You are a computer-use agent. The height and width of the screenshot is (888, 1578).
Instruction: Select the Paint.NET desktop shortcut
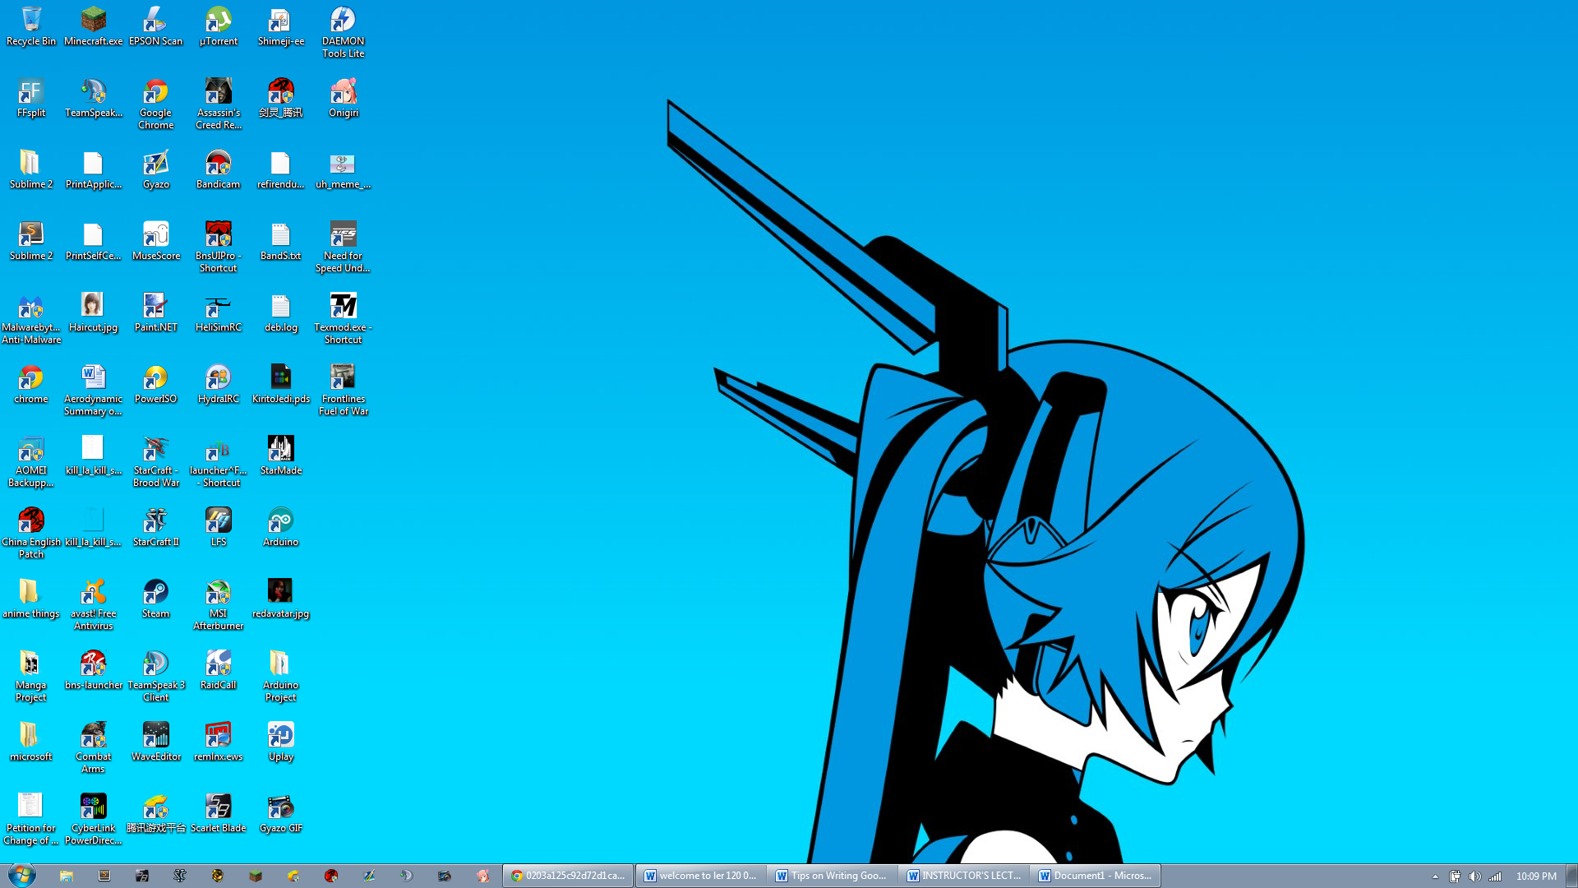[155, 312]
